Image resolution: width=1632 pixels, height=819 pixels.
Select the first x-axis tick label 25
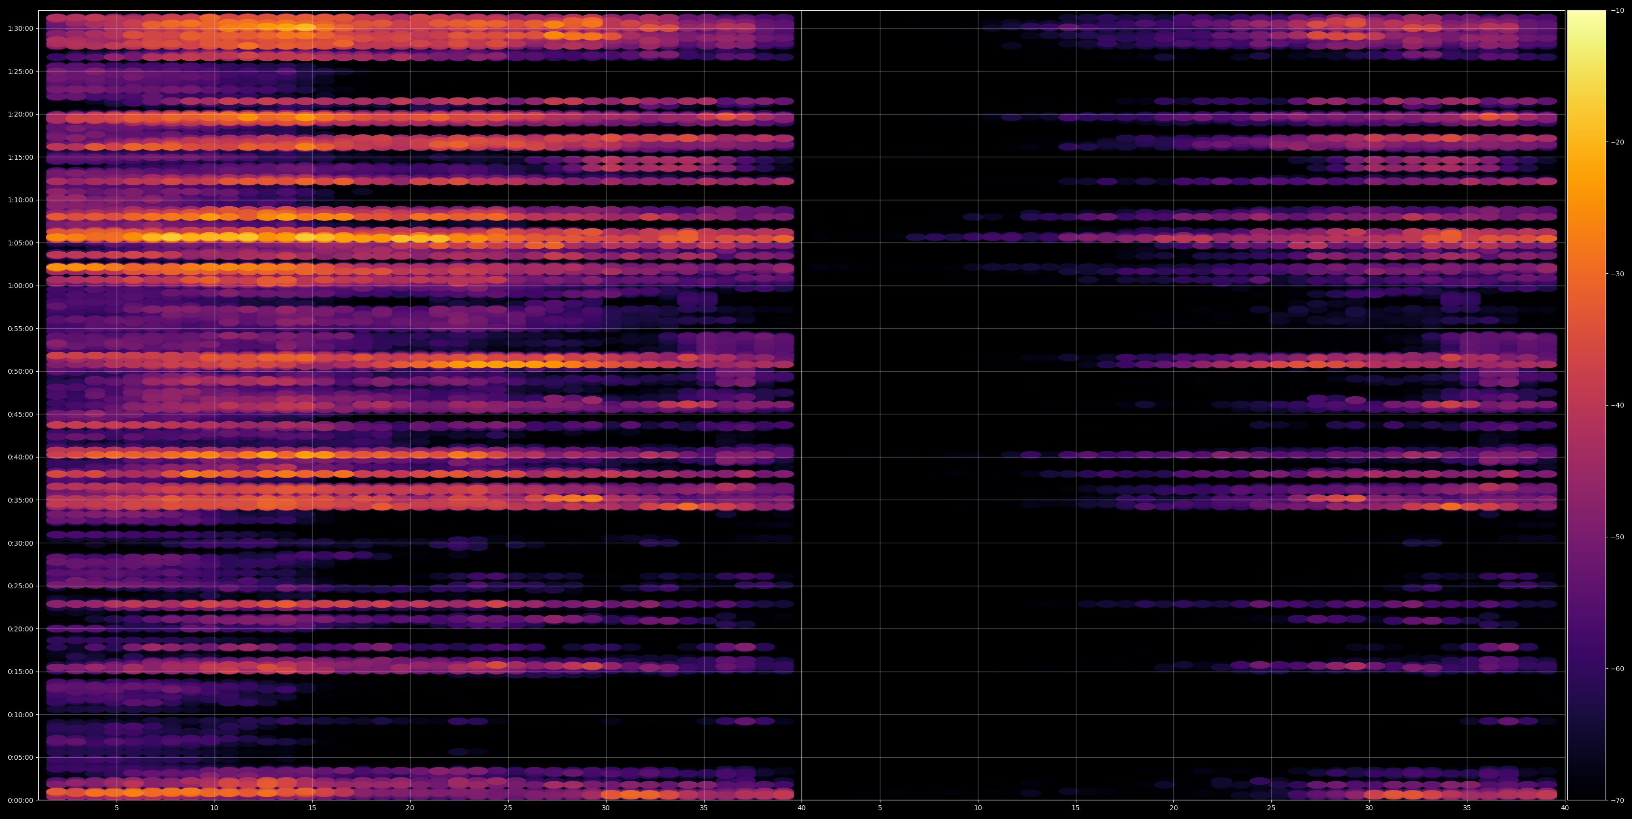click(508, 808)
